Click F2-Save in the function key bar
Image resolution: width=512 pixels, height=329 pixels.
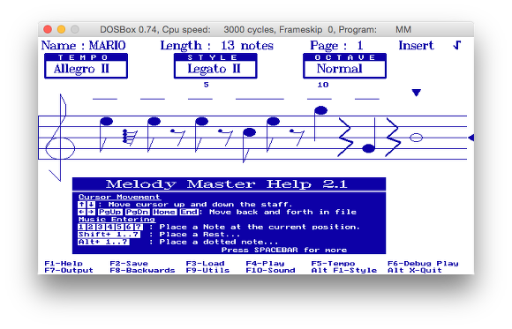129,264
